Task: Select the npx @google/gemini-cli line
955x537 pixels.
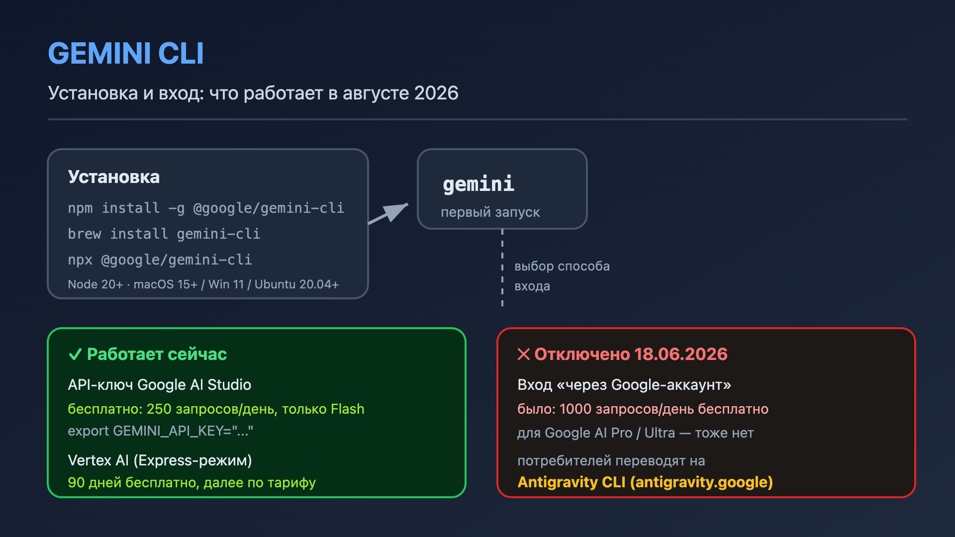Action: coord(160,260)
